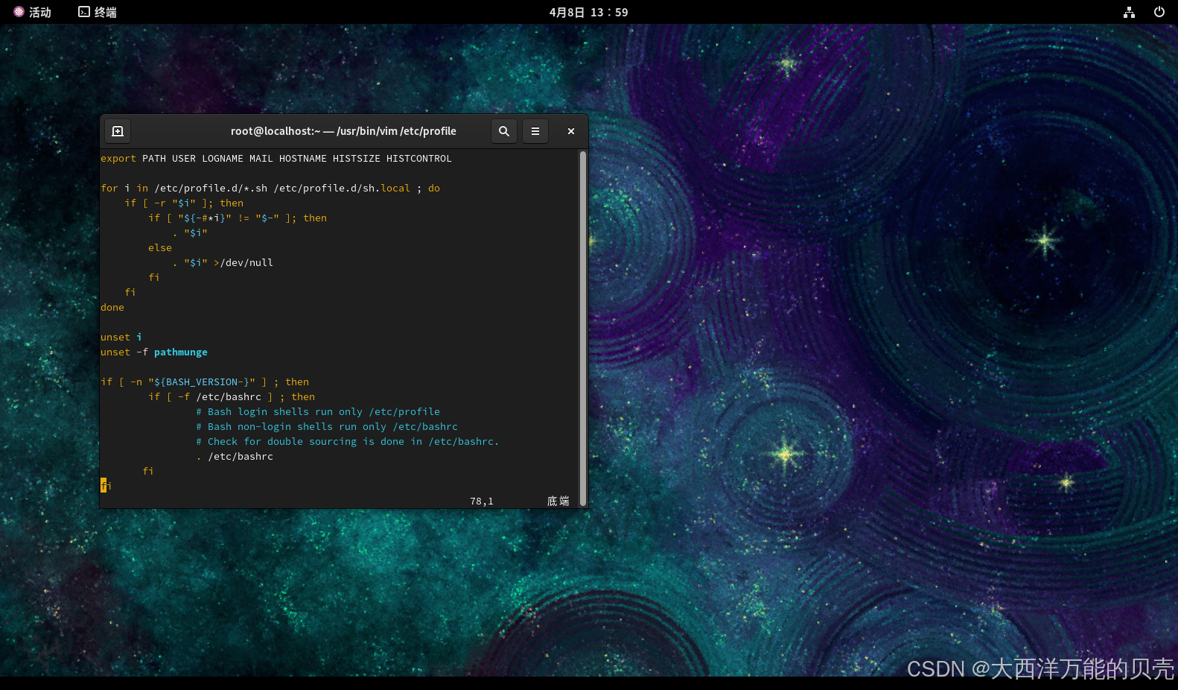Click the terminal vertical scrollbar

coord(583,329)
